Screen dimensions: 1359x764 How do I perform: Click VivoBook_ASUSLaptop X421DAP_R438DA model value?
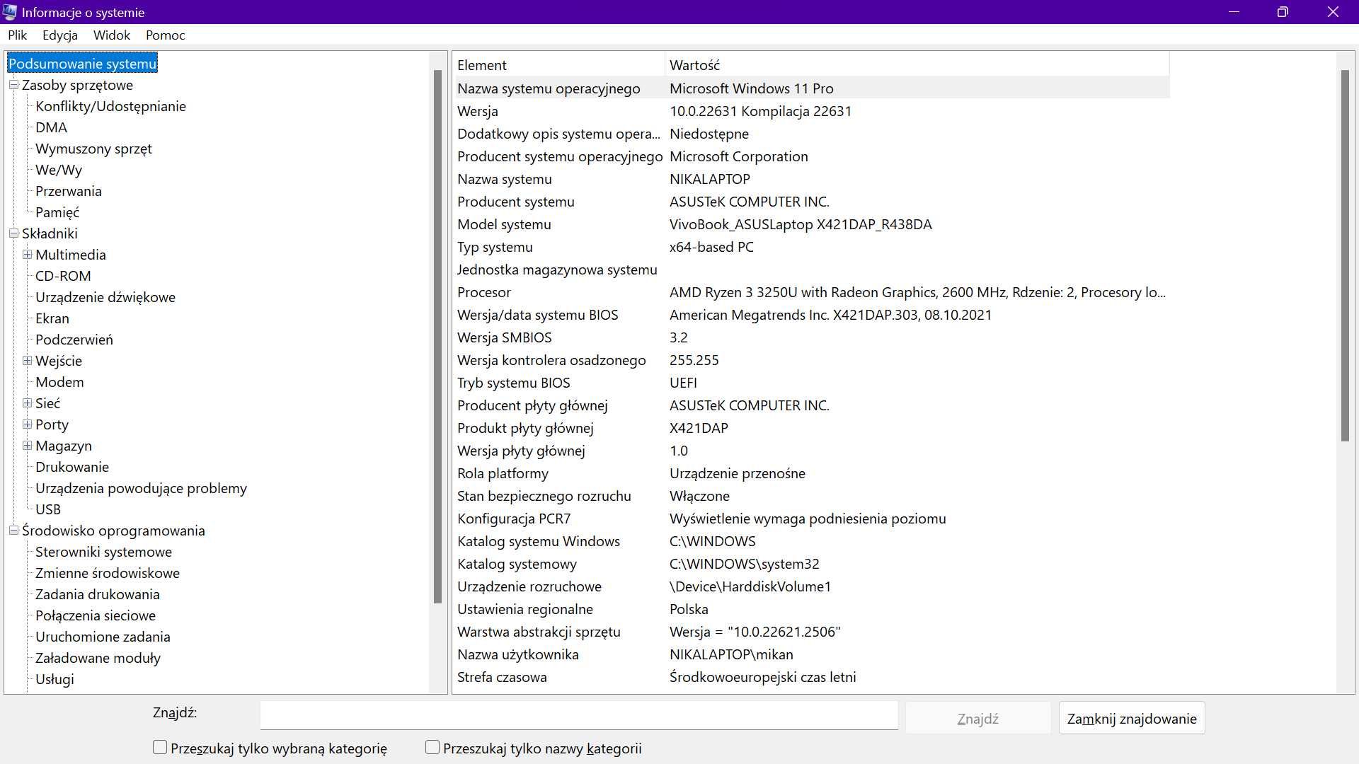point(801,224)
